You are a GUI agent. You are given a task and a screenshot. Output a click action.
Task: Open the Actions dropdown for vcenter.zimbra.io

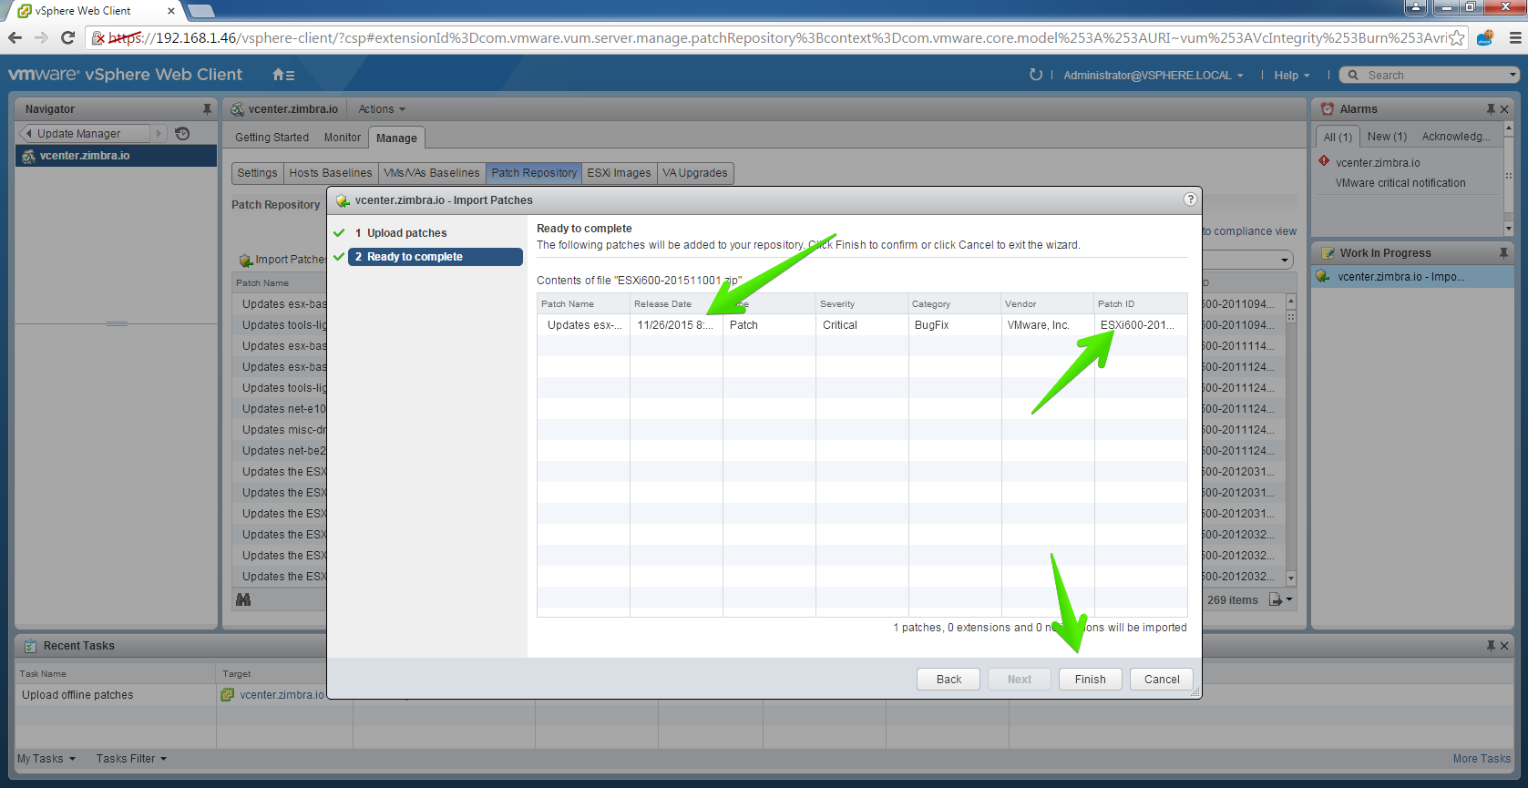coord(382,109)
